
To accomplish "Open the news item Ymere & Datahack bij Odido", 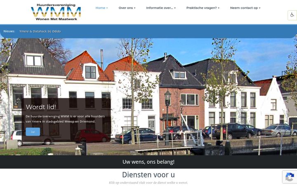I will (x=40, y=31).
